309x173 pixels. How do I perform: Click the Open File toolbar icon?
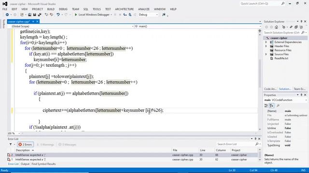click(x=29, y=15)
